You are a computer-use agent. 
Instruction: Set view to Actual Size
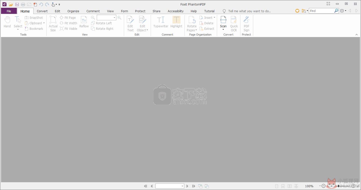point(53,24)
